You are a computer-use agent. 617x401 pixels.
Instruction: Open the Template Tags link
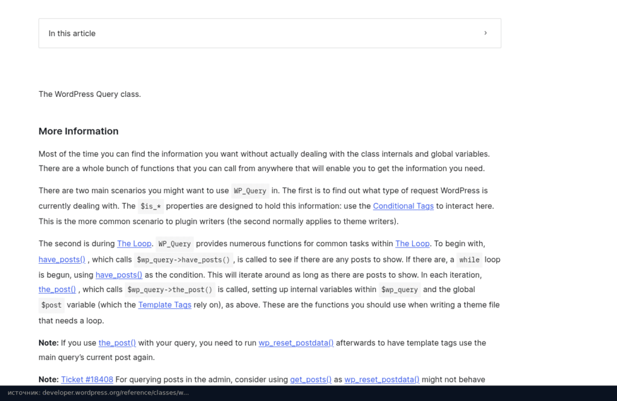click(x=164, y=305)
